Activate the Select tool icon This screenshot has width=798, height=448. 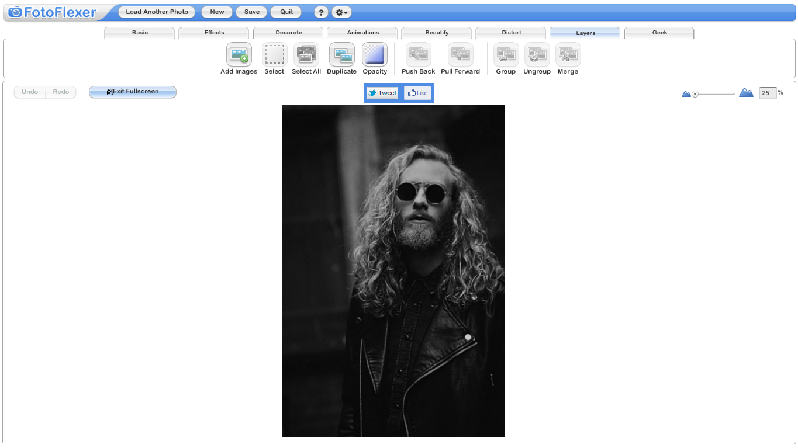[x=274, y=55]
